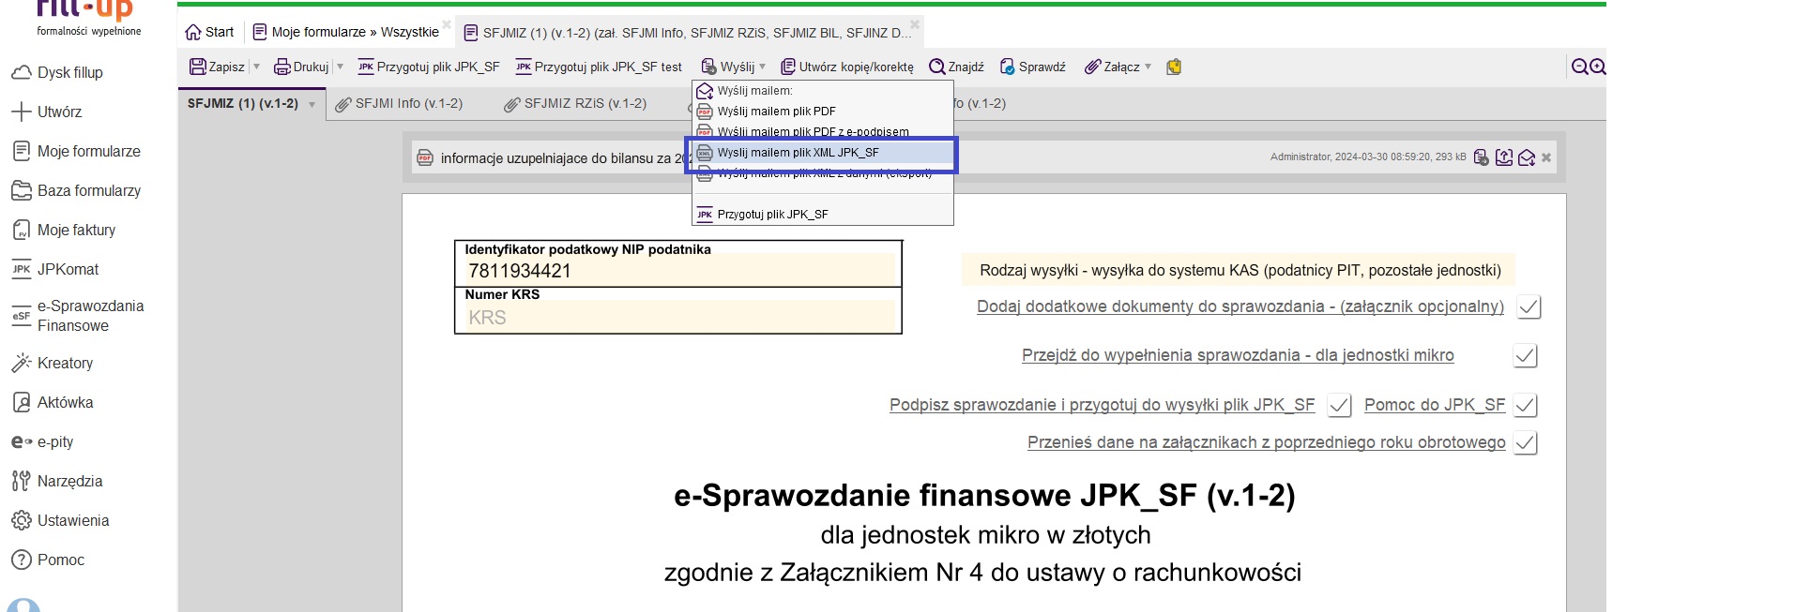Open Kreatory in the sidebar
Image resolution: width=1795 pixels, height=612 pixels.
click(53, 363)
